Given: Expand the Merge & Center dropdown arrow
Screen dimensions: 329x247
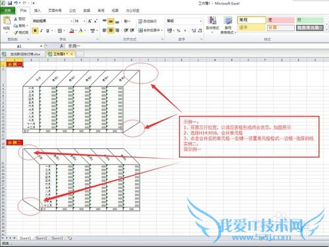Looking at the screenshot, I should (162, 30).
